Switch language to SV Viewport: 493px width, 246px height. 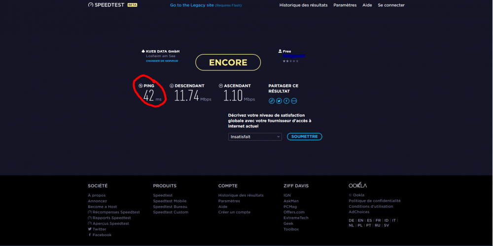click(387, 225)
